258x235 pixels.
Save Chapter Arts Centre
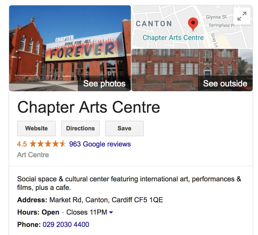pos(124,128)
